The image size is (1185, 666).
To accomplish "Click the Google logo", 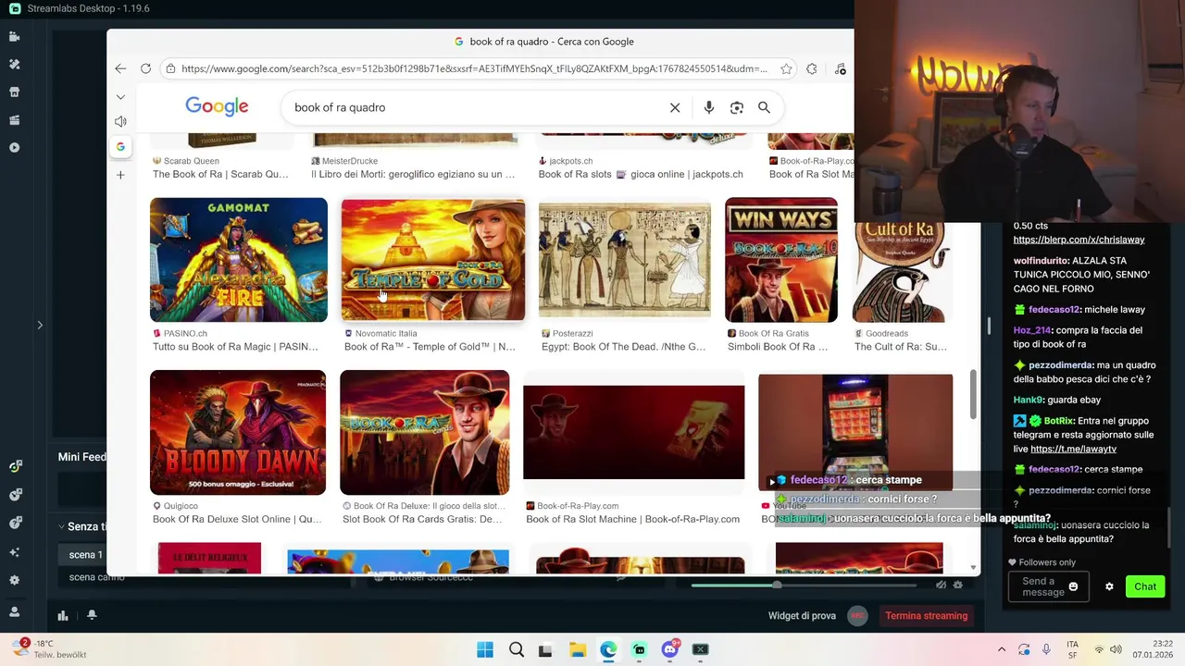I will coord(217,106).
